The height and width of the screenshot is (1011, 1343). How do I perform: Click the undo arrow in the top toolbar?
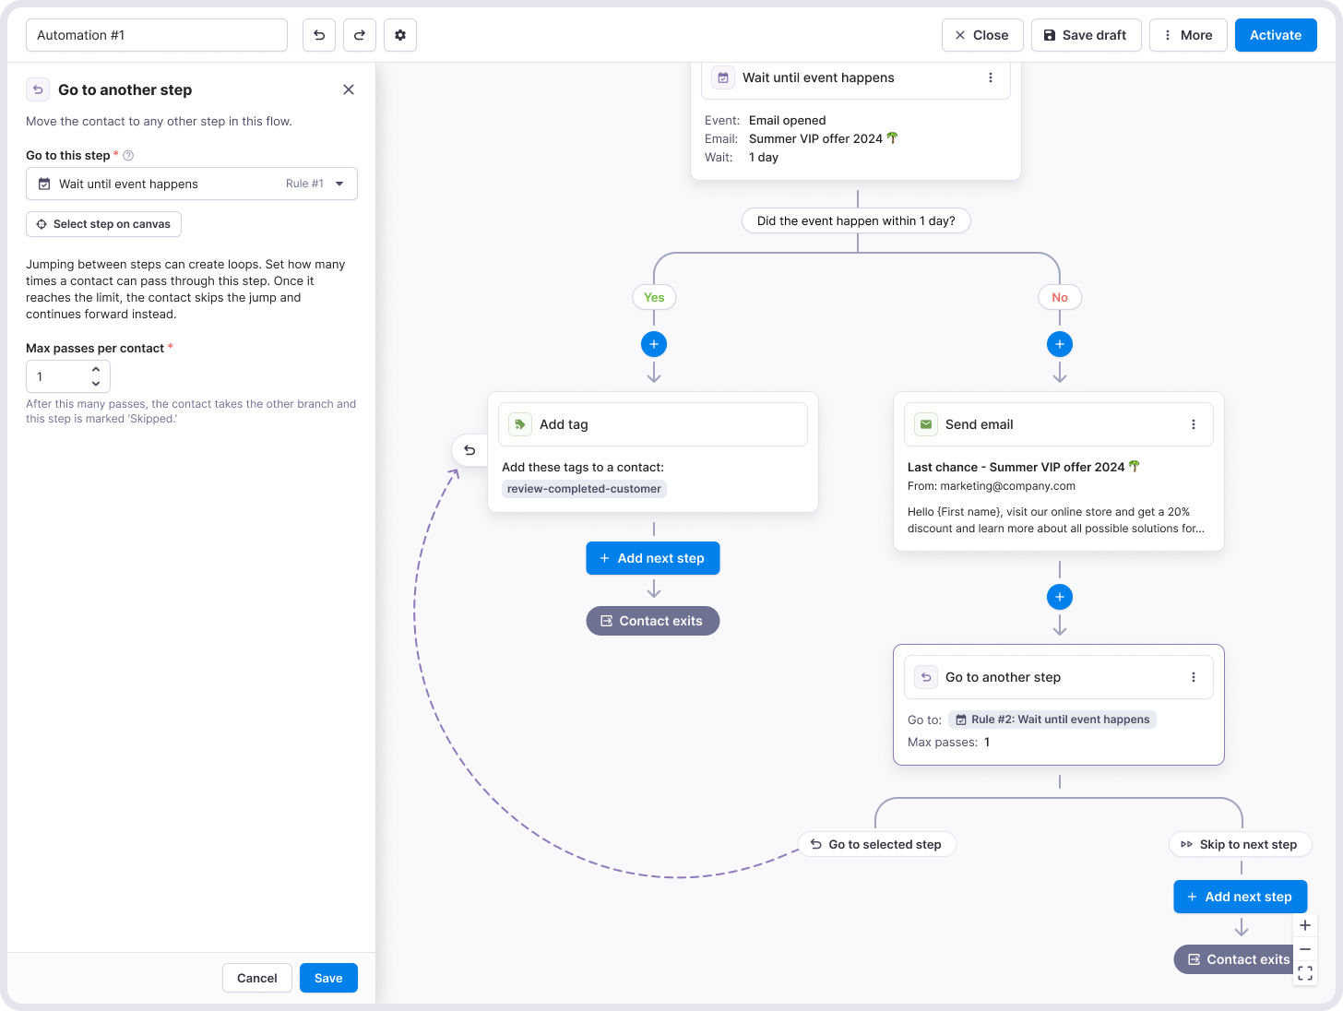point(319,35)
